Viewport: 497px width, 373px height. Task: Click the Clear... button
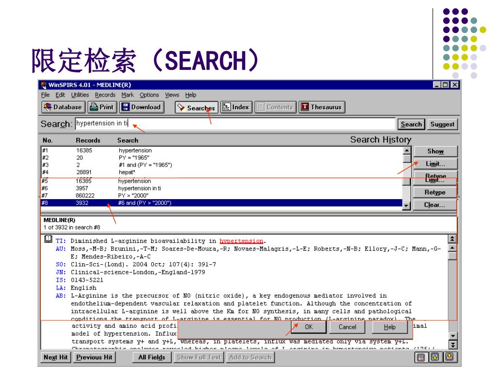pos(435,205)
